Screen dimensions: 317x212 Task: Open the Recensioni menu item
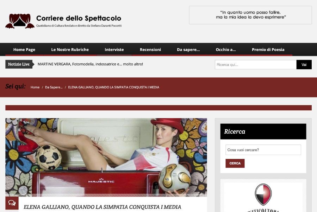click(x=150, y=50)
